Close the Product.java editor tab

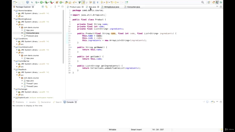(83, 7)
